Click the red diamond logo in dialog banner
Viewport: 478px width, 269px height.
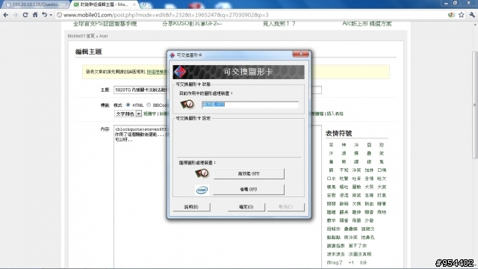tap(180, 72)
